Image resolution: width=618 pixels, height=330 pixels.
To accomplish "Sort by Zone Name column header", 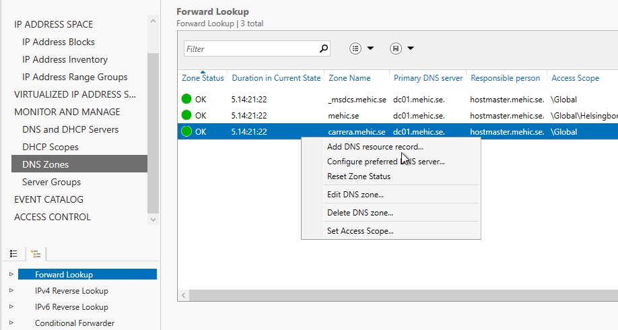I will (349, 78).
